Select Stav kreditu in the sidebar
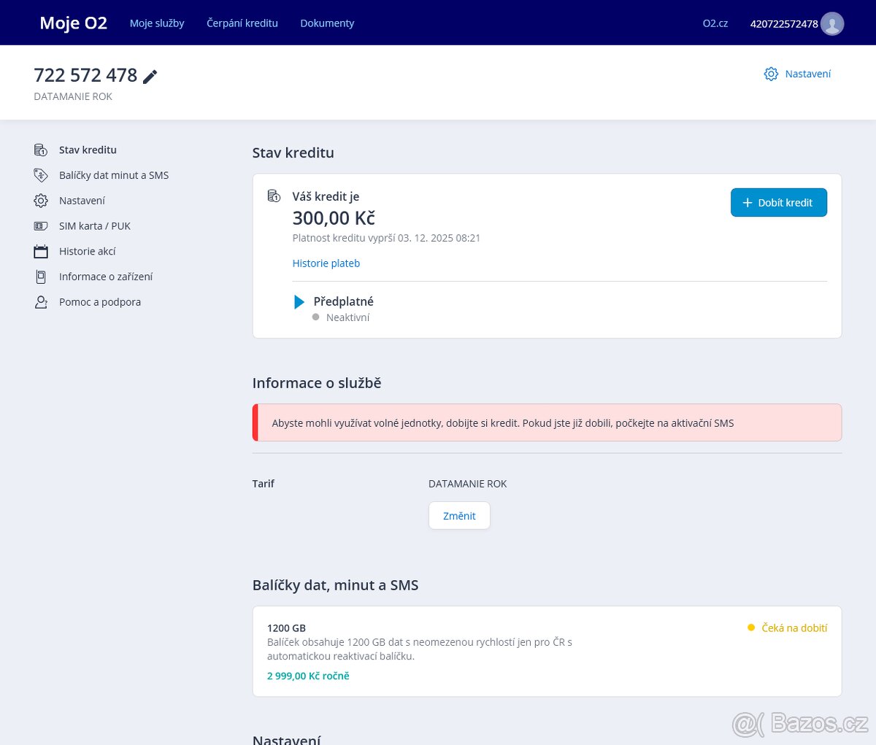 88,150
